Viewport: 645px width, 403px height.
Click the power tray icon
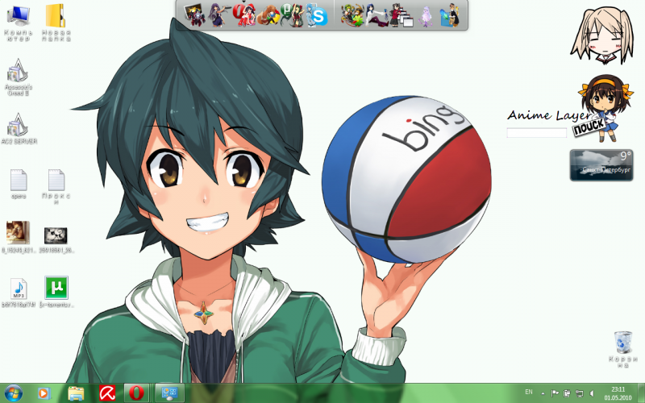[567, 393]
